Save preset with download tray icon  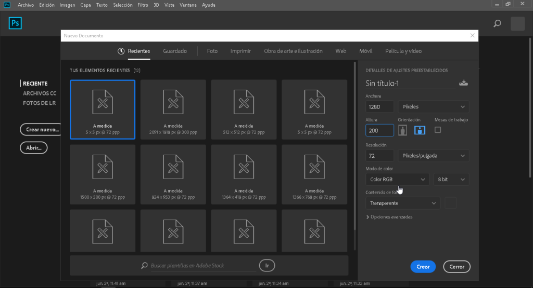click(463, 83)
